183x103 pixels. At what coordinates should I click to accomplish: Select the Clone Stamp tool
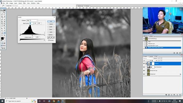[2, 22]
